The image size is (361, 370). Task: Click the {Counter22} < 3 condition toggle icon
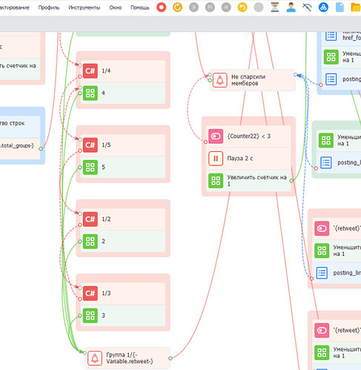click(216, 136)
